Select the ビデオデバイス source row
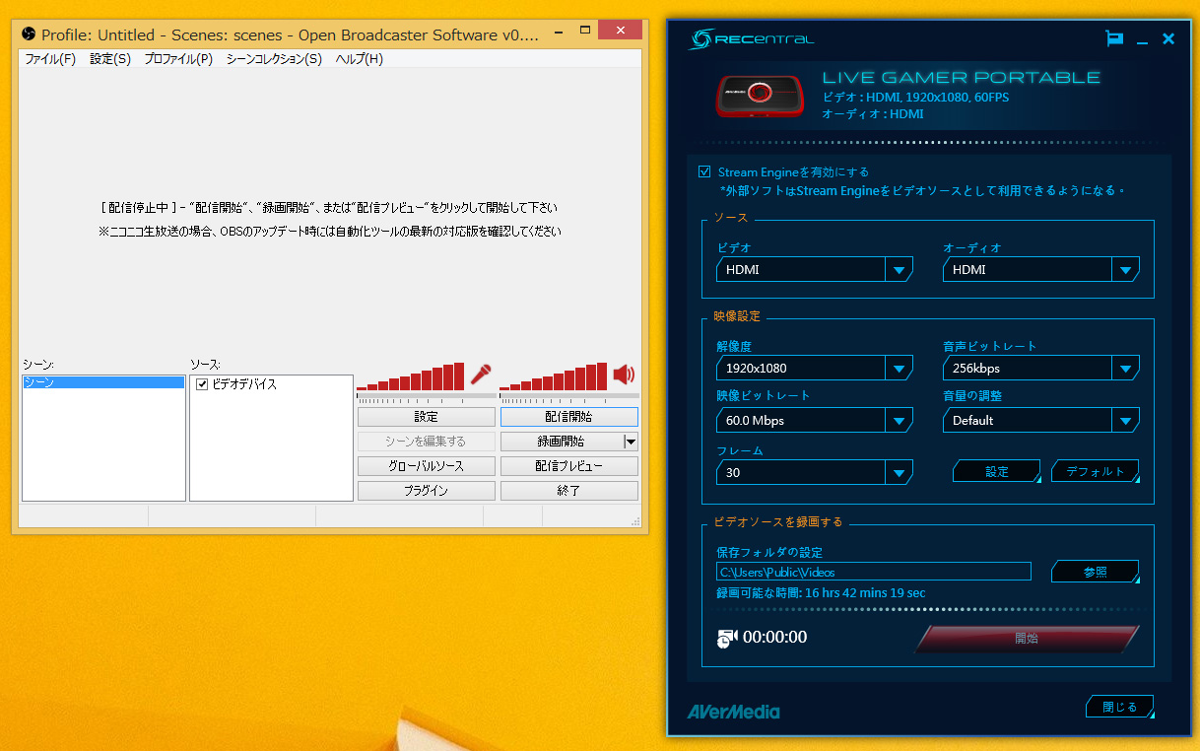The width and height of the screenshot is (1200, 751). coord(271,384)
